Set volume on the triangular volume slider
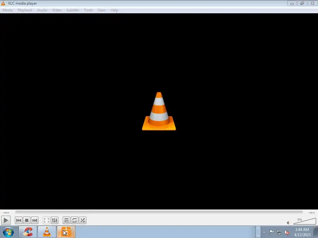 (x=305, y=221)
